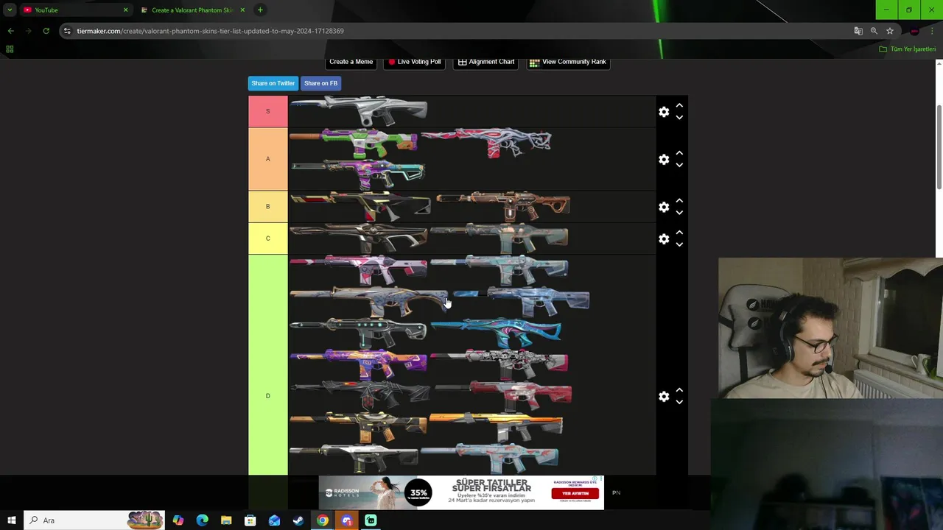
Task: Move C tier row up with arrow
Action: pyautogui.click(x=679, y=233)
